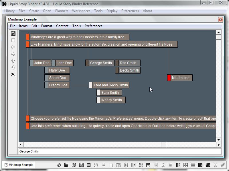
Task: Click the table grid icon in the bottom toolbar
Action: click(66, 165)
